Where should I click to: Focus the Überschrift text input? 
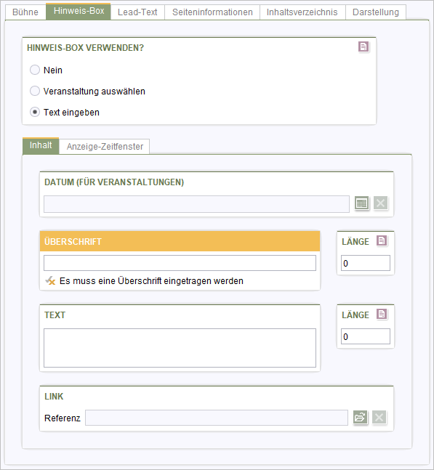pyautogui.click(x=180, y=263)
